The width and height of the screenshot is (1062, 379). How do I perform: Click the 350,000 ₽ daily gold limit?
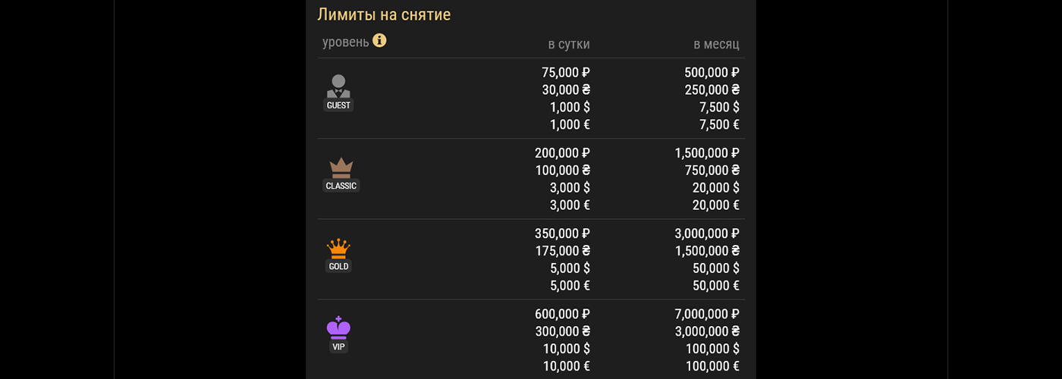pyautogui.click(x=561, y=233)
